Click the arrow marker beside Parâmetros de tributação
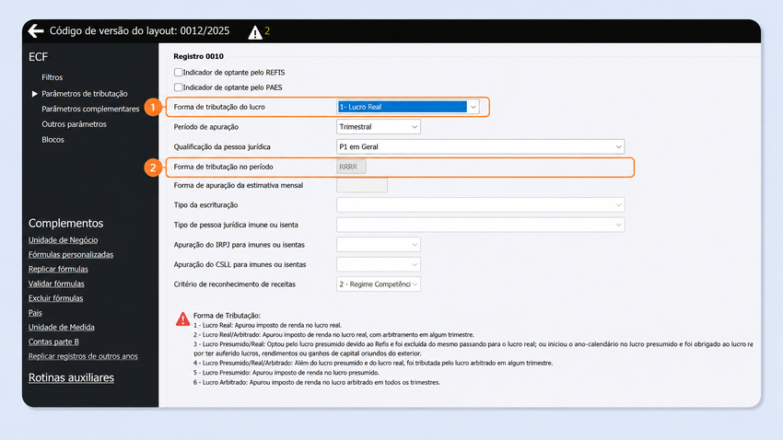 34,94
